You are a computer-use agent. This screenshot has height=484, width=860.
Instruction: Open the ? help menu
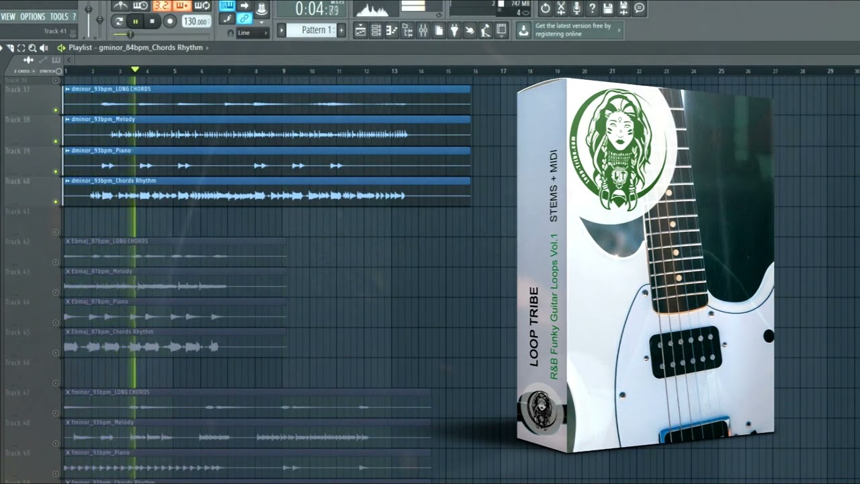(74, 16)
